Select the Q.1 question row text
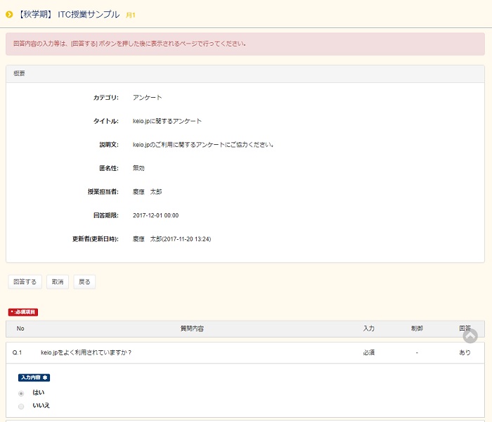Screen dimensions: 492x422 tap(86, 352)
